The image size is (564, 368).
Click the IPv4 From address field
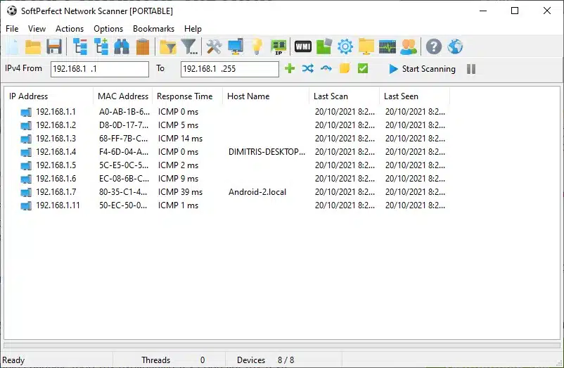pos(100,69)
